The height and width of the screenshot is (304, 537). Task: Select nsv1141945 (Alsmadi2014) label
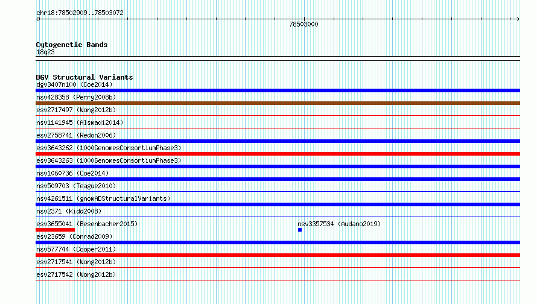click(80, 122)
